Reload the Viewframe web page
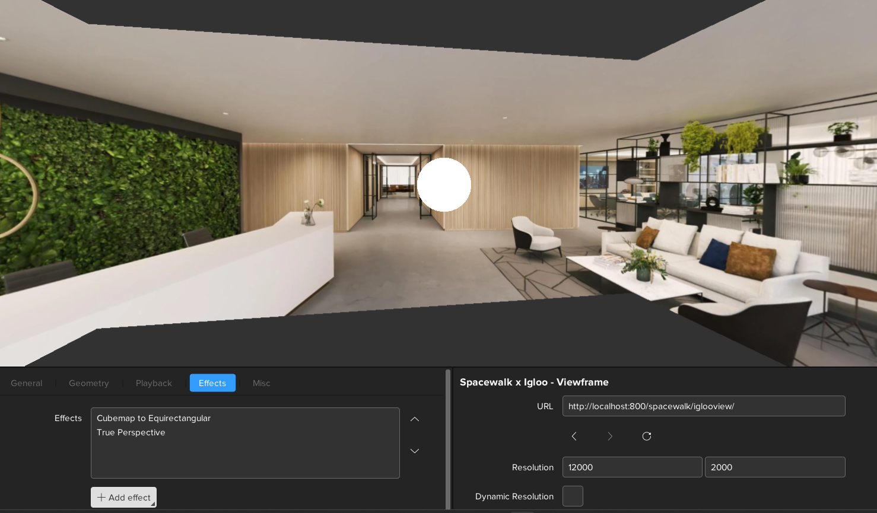This screenshot has width=877, height=513. point(647,436)
